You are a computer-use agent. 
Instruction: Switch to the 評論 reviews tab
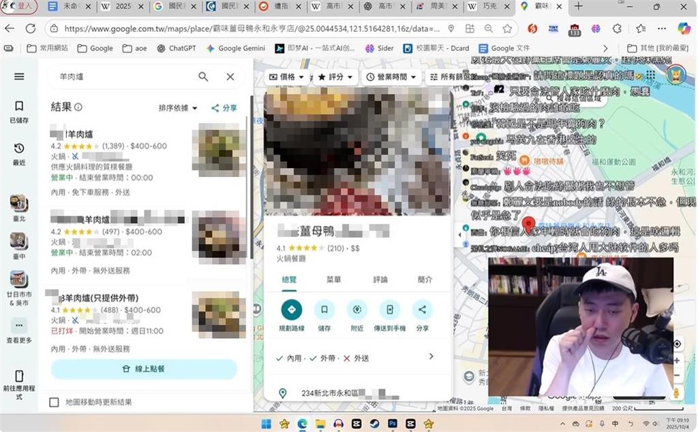pyautogui.click(x=380, y=280)
